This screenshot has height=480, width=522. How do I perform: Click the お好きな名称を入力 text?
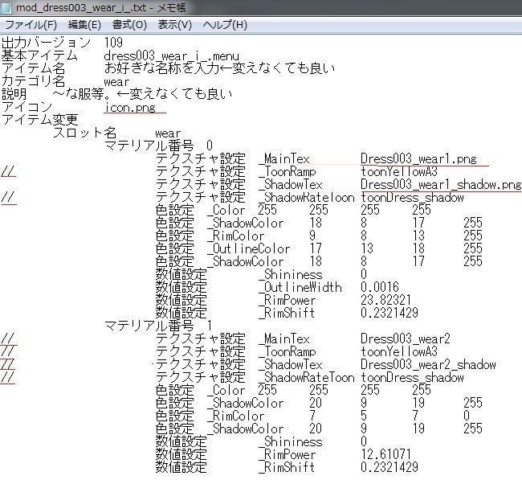click(x=161, y=68)
